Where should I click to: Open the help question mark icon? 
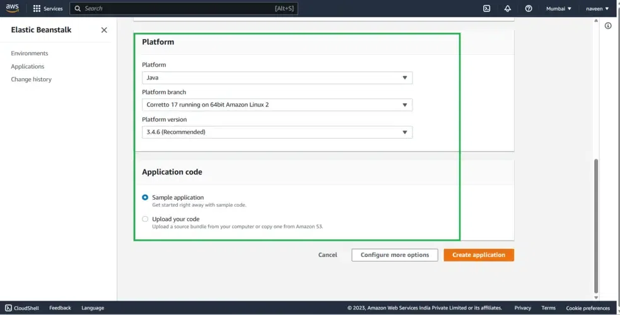point(529,8)
